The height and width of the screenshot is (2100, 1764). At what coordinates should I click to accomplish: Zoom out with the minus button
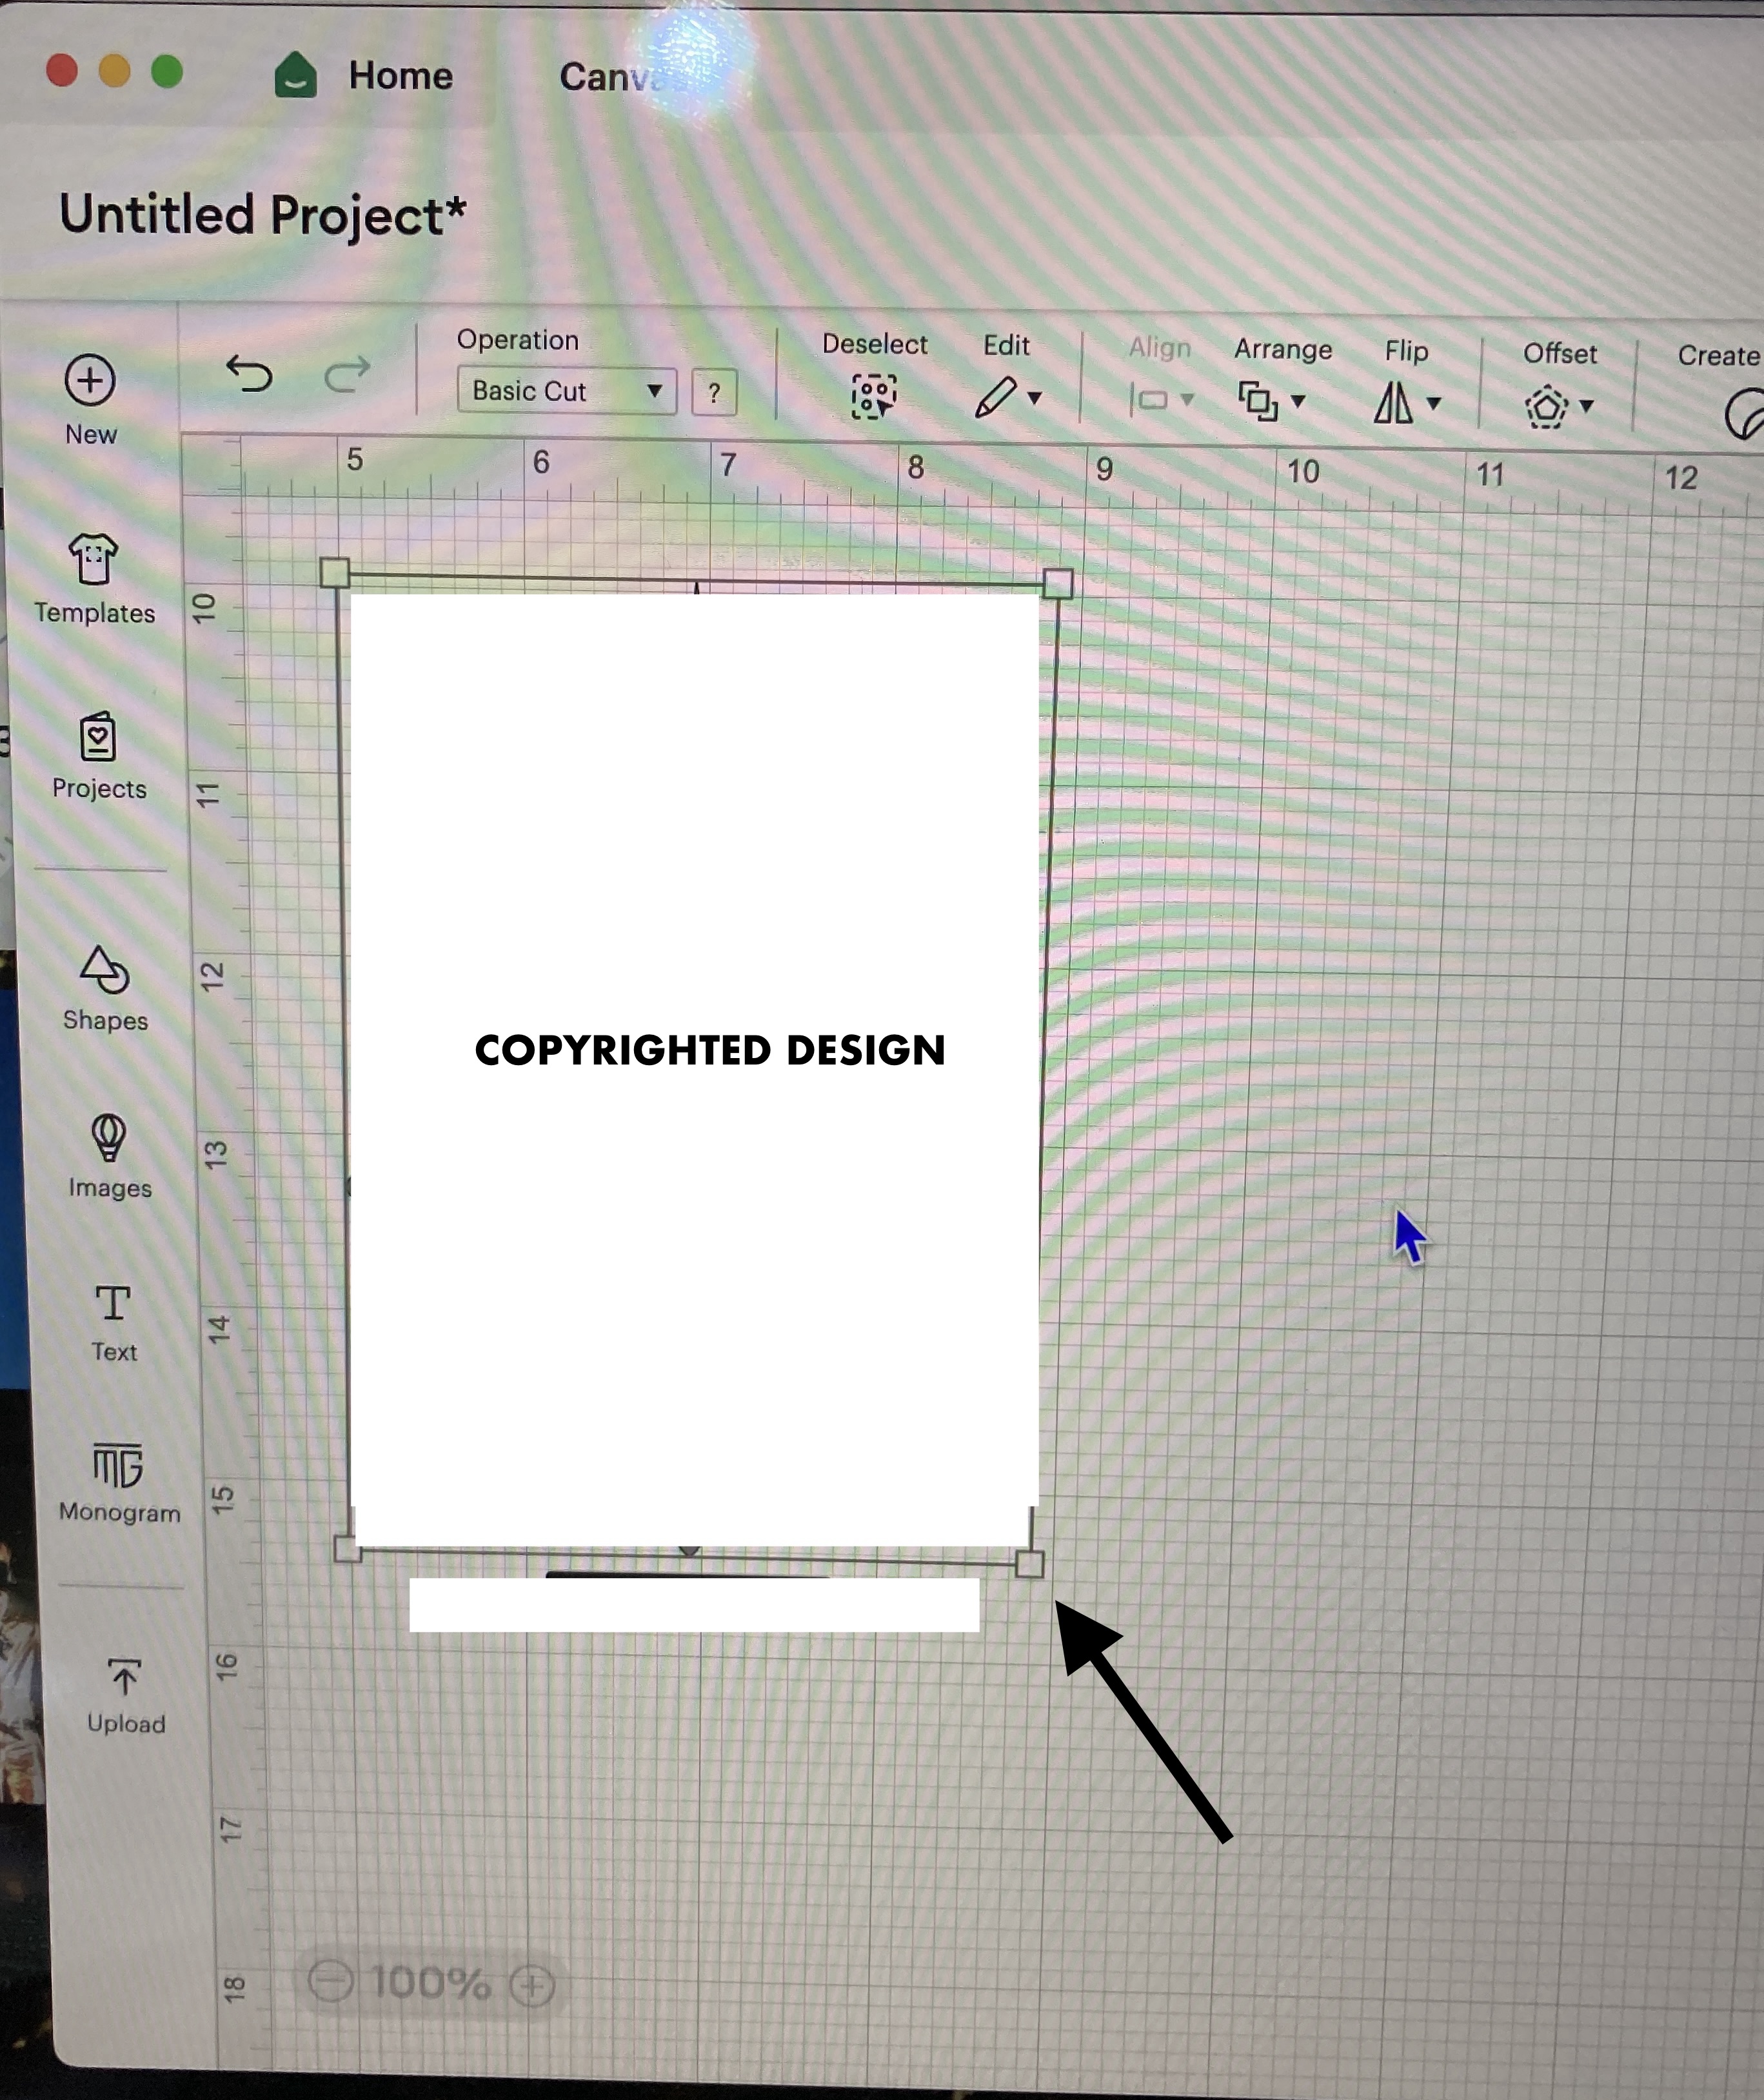coord(331,1982)
